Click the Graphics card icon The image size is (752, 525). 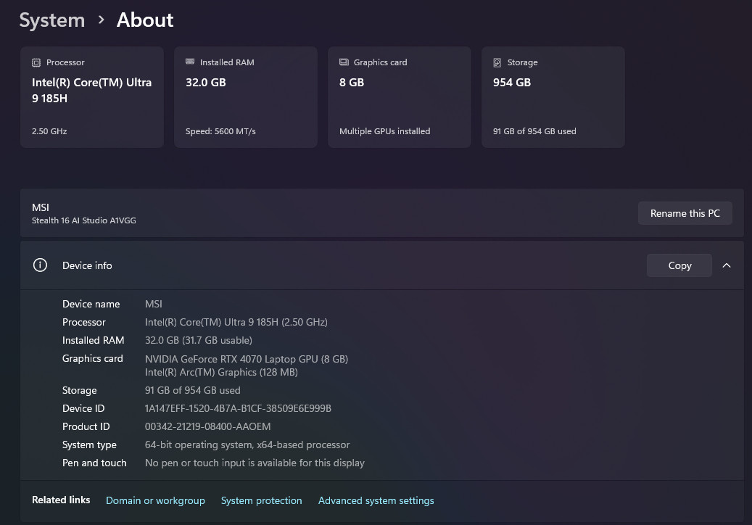tap(344, 62)
